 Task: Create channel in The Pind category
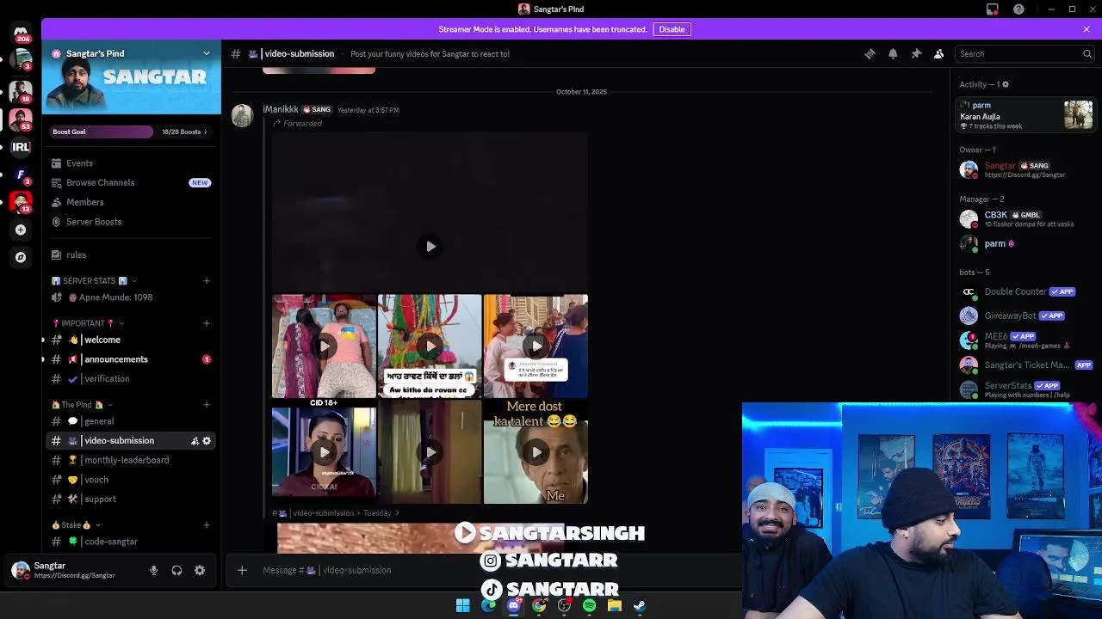pyautogui.click(x=207, y=405)
